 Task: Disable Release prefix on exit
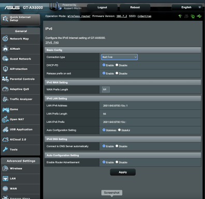(x=117, y=73)
